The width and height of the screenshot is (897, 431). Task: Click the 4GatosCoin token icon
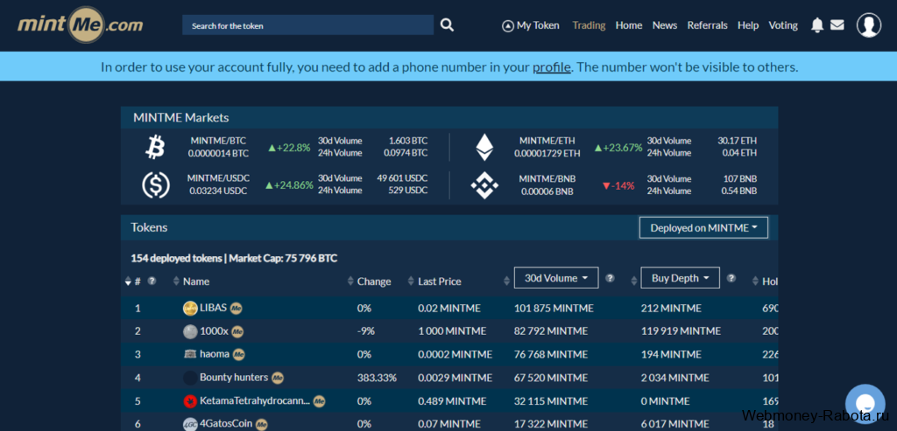tap(190, 424)
